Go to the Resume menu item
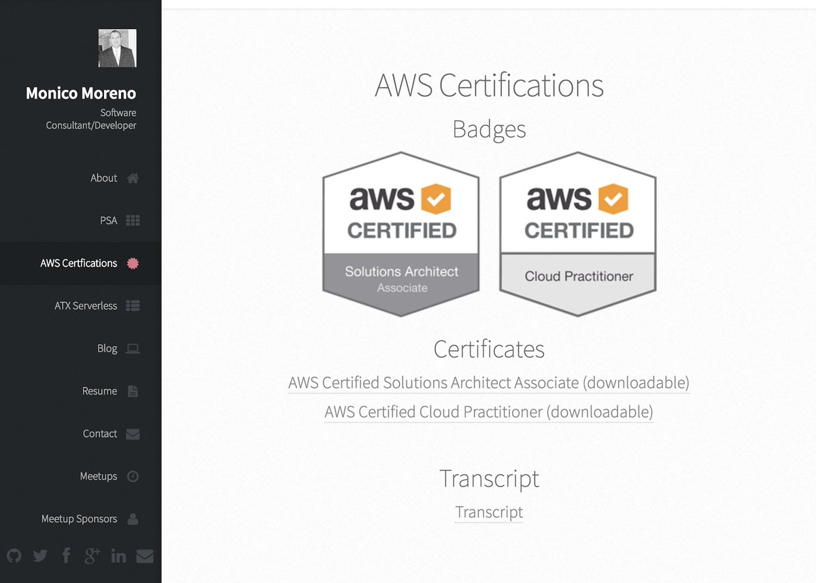816x583 pixels. pos(100,391)
